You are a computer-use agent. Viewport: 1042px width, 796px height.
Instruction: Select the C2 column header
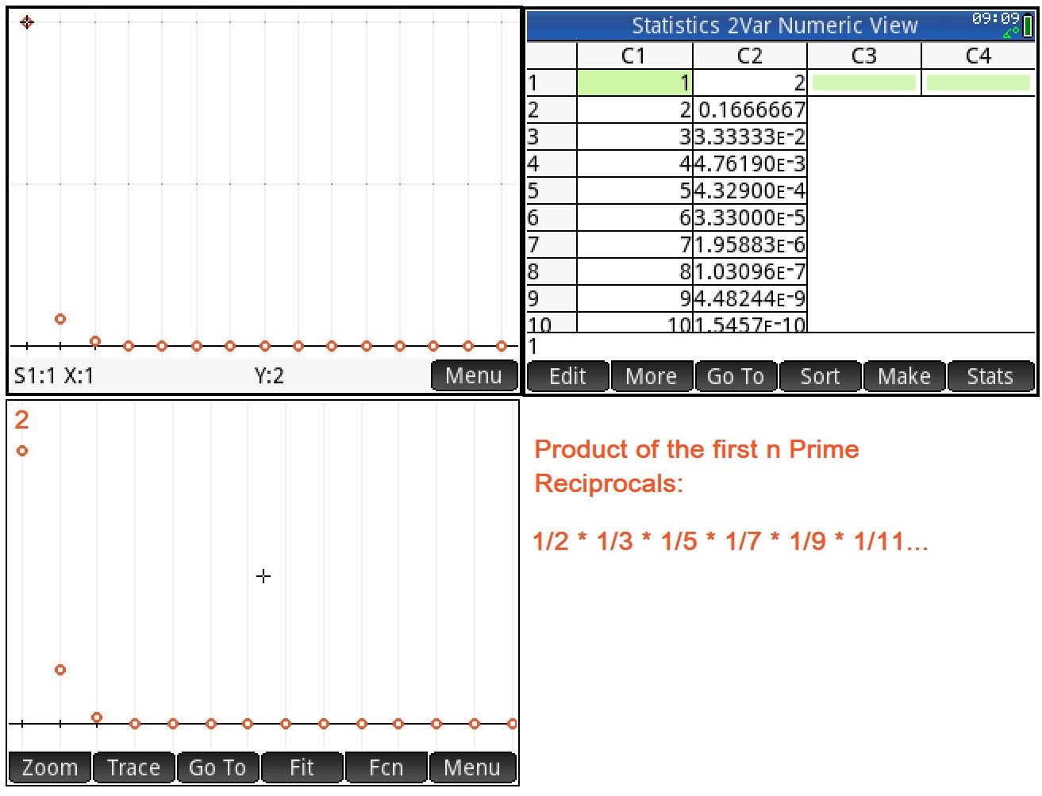pyautogui.click(x=748, y=56)
